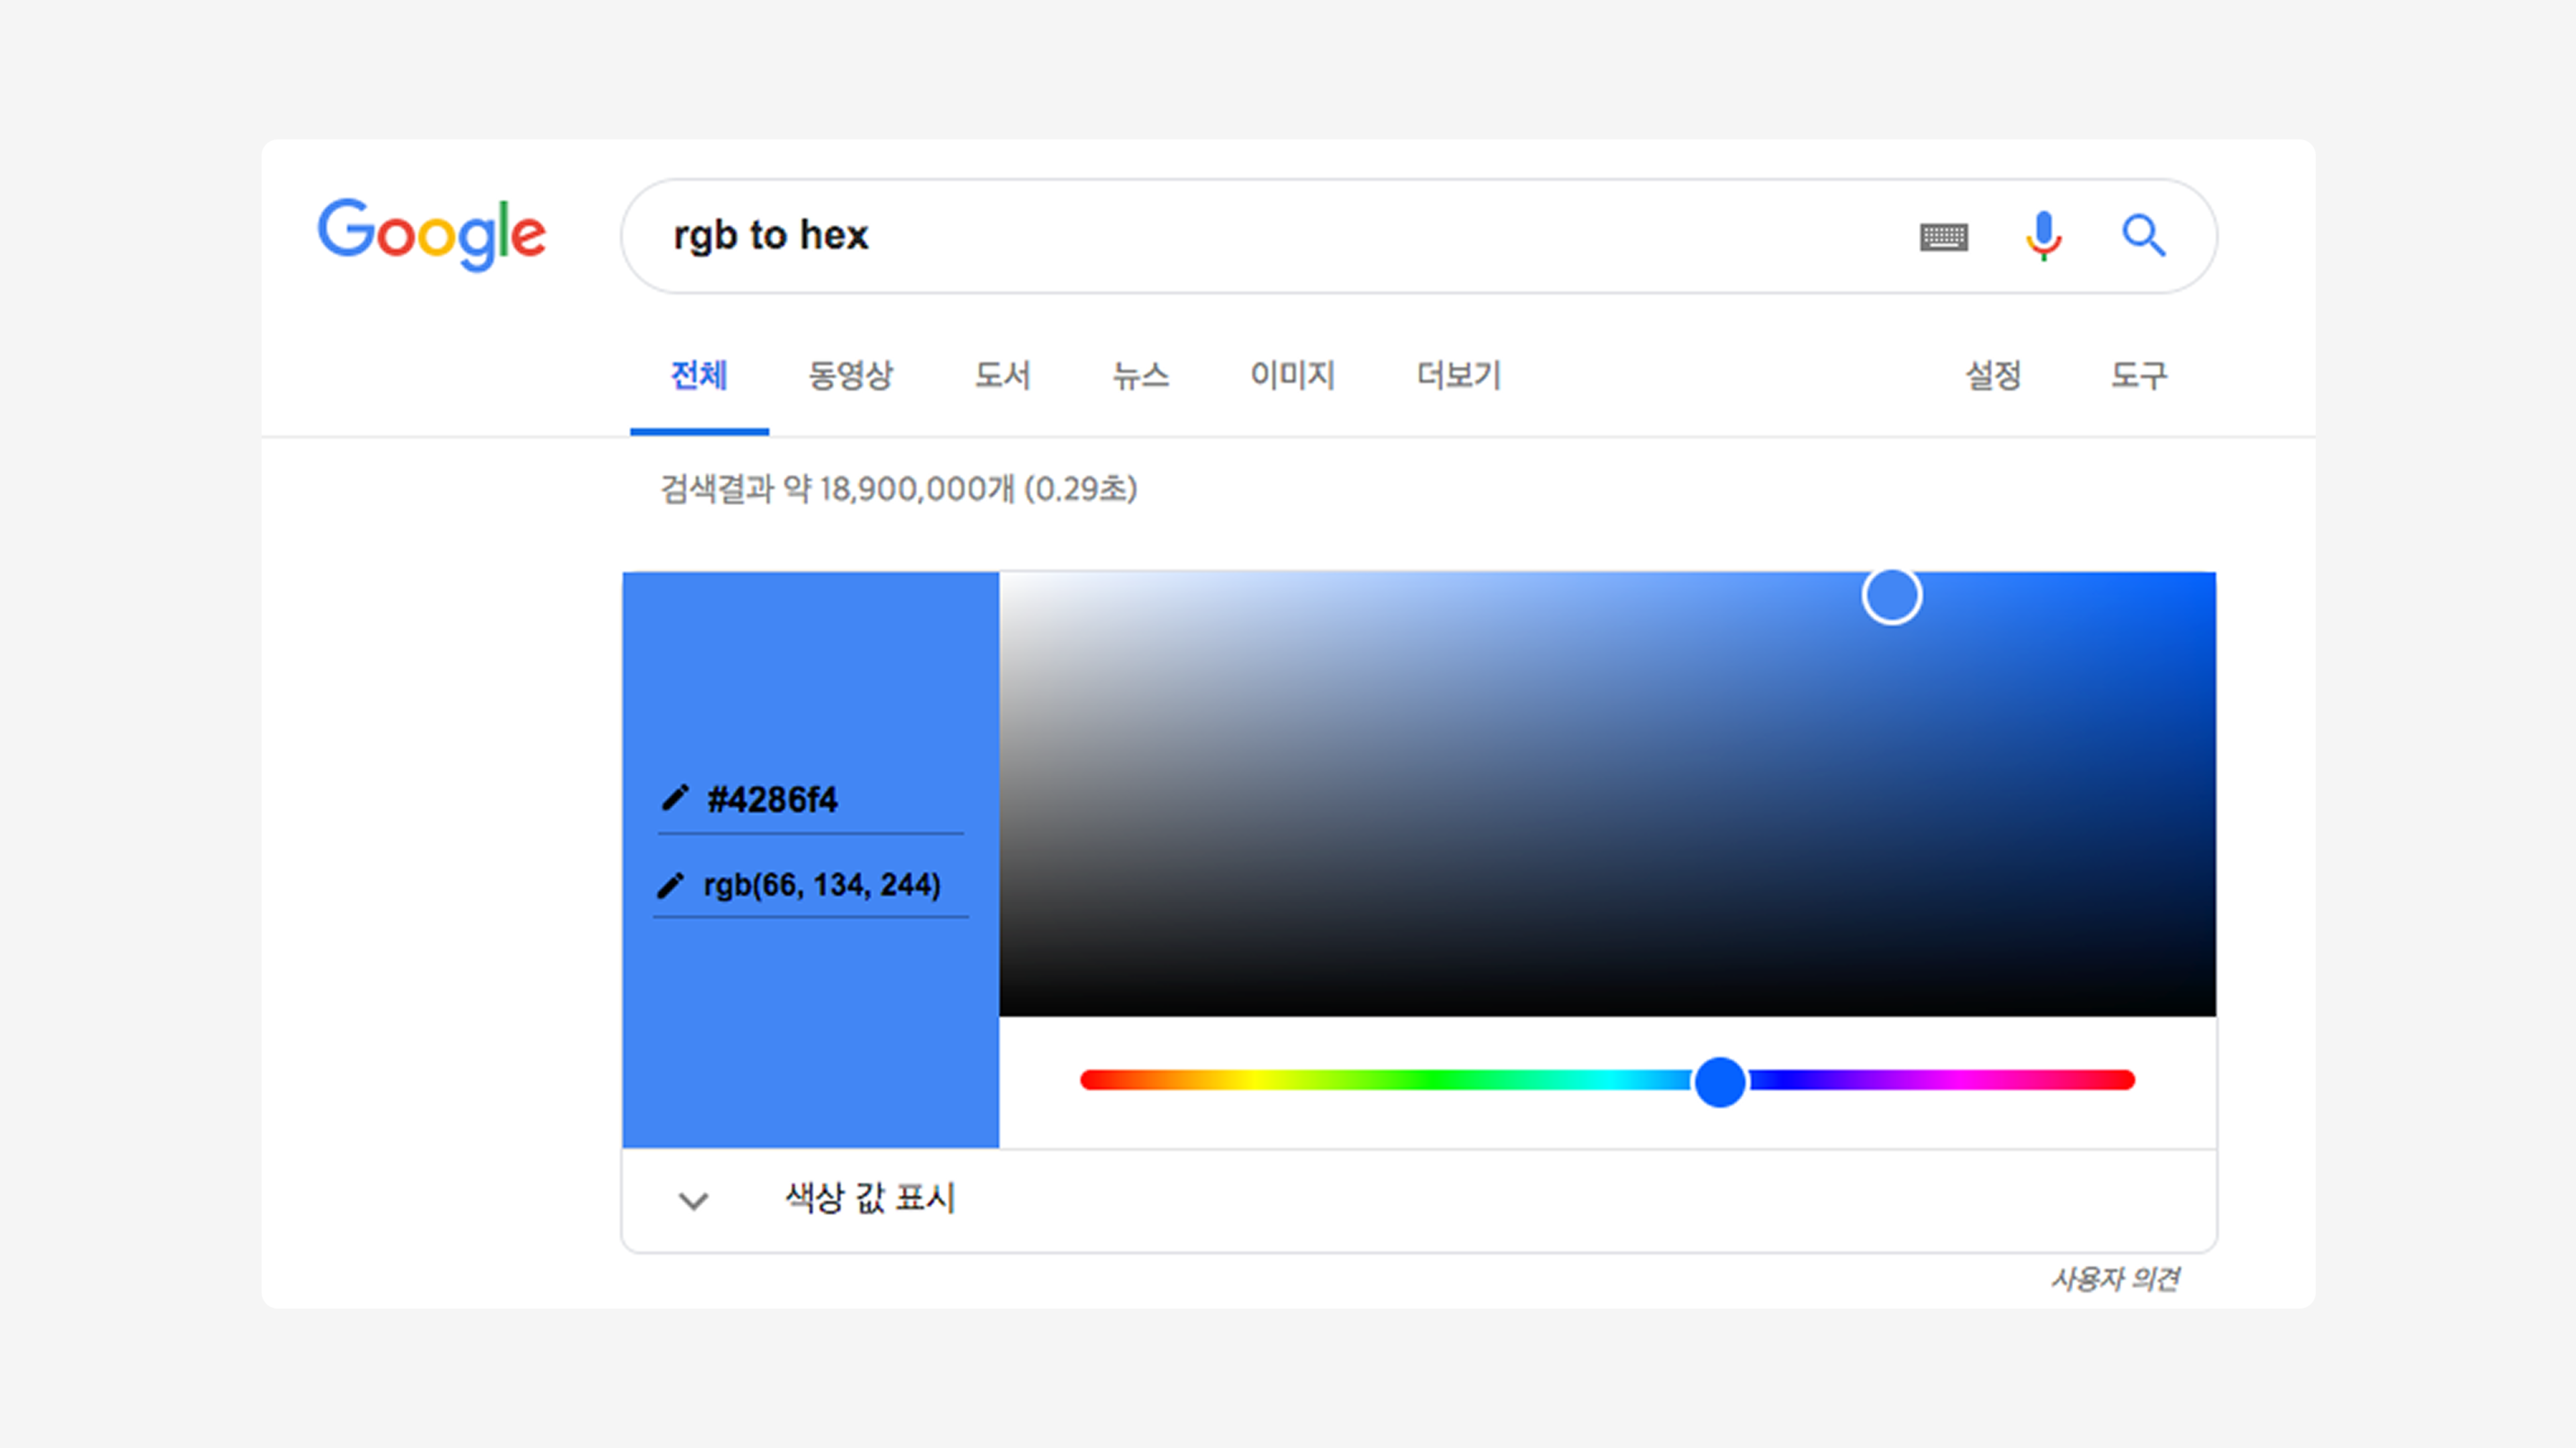The height and width of the screenshot is (1448, 2576).
Task: Click pencil icon beside the rgb value
Action: pos(671,886)
